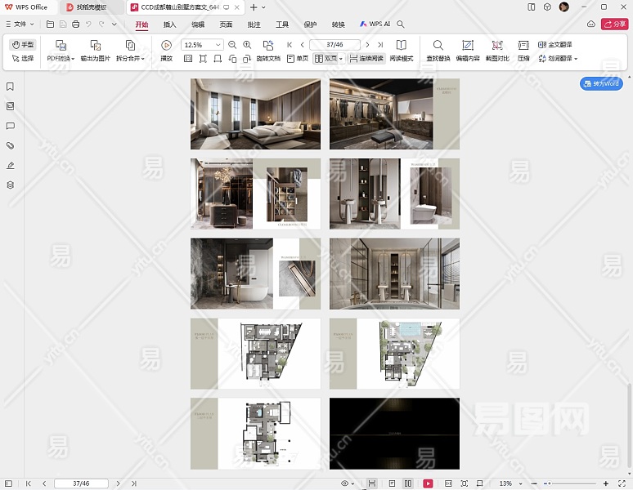
Task: Open the attachments paperclip panel in sidebar
Action: click(x=11, y=145)
